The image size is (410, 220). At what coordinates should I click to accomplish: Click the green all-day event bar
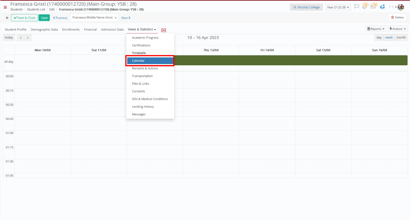tap(291, 60)
